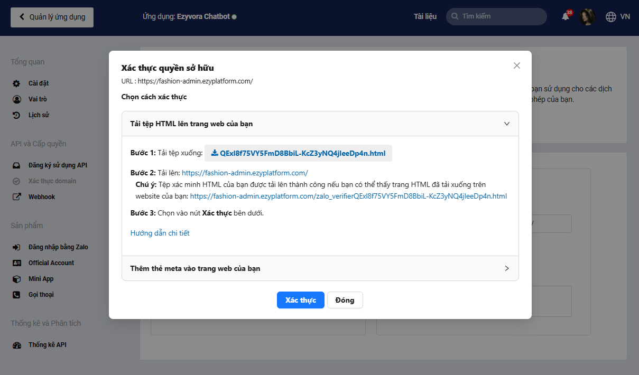This screenshot has width=639, height=375.
Task: Open Đăng ký sử dụng API page
Action: point(58,165)
